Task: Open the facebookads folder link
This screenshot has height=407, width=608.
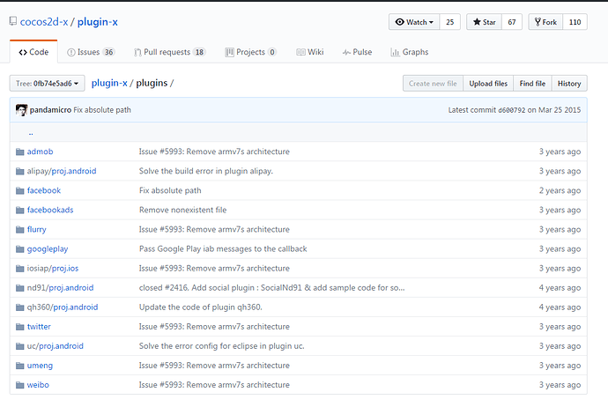Action: [x=50, y=210]
